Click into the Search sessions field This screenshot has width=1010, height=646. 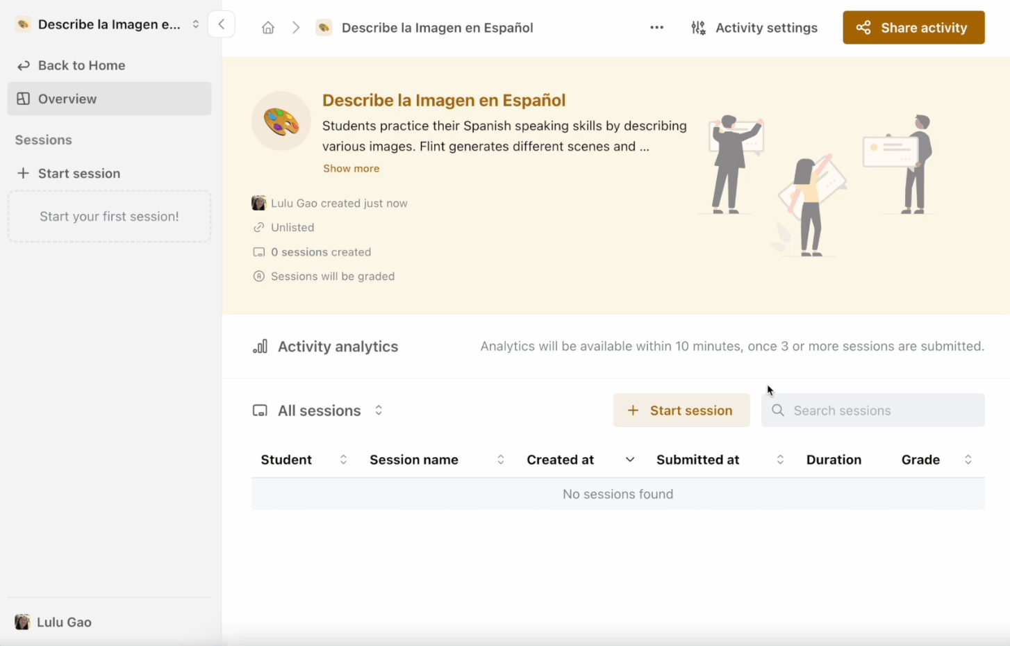[873, 411]
